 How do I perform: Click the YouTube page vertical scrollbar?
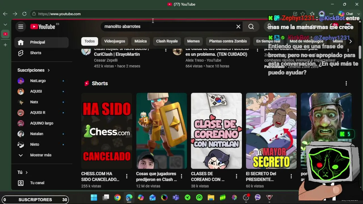tap(360, 52)
